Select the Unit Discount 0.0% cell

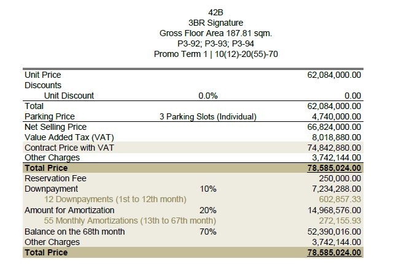208,96
